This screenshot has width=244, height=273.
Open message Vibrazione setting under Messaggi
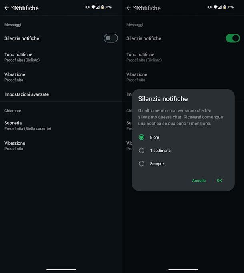61,77
